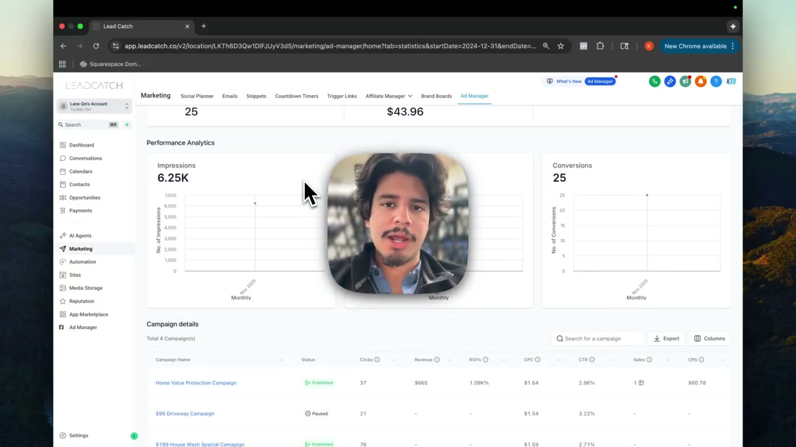This screenshot has width=796, height=447.
Task: Open Media Storage in the sidebar
Action: click(x=86, y=288)
